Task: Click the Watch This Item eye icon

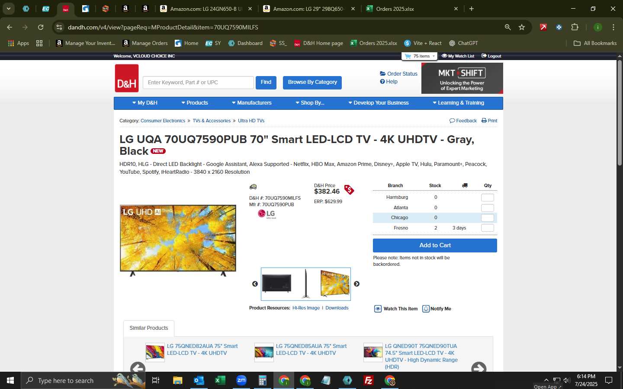Action: pyautogui.click(x=378, y=309)
